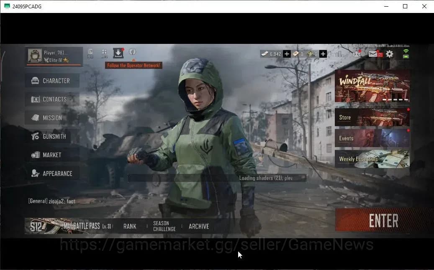
Task: Open the S12 May Battle Pass banner
Action: click(x=69, y=226)
